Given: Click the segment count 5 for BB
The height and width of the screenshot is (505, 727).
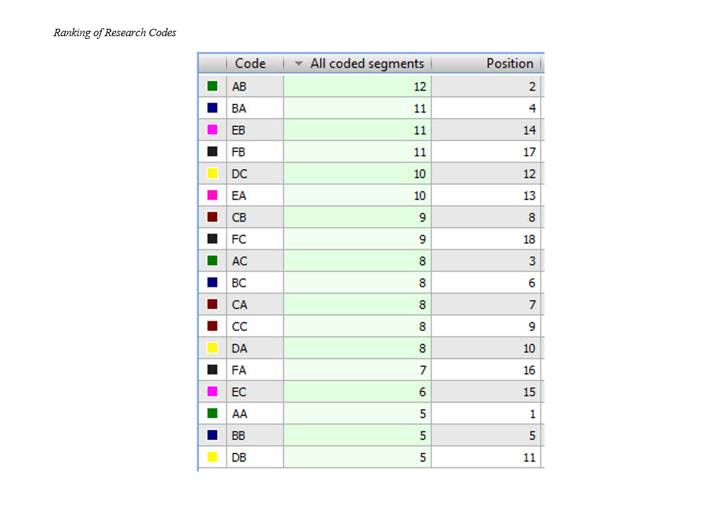Looking at the screenshot, I should tap(423, 435).
